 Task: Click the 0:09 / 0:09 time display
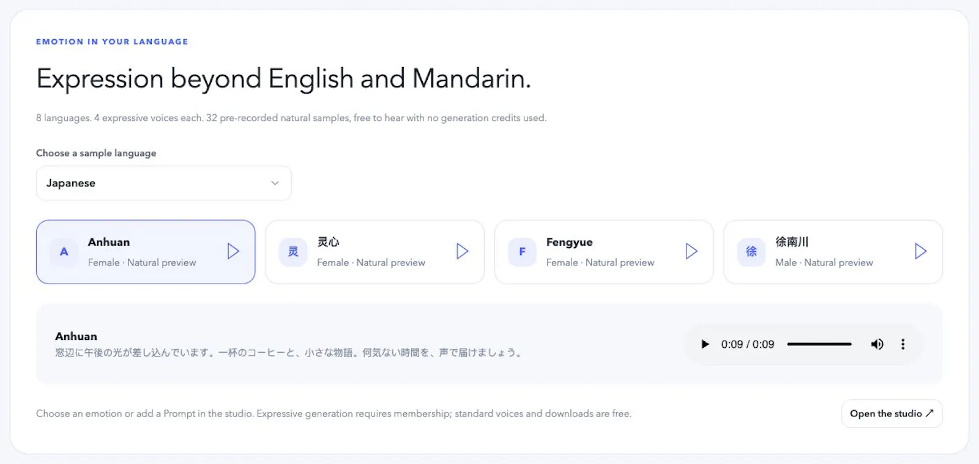748,344
